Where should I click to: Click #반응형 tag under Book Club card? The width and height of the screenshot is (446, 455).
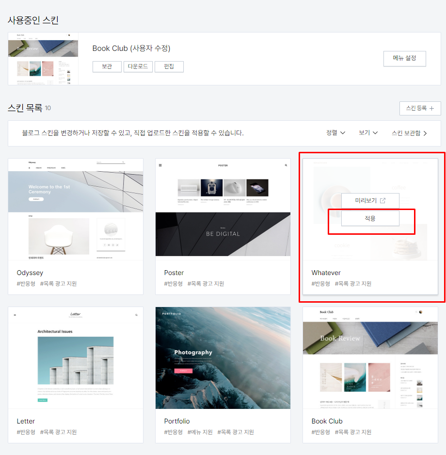tap(320, 432)
